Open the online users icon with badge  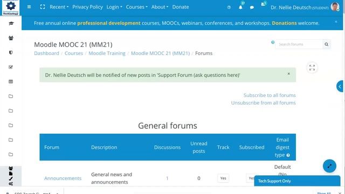pos(263,4)
